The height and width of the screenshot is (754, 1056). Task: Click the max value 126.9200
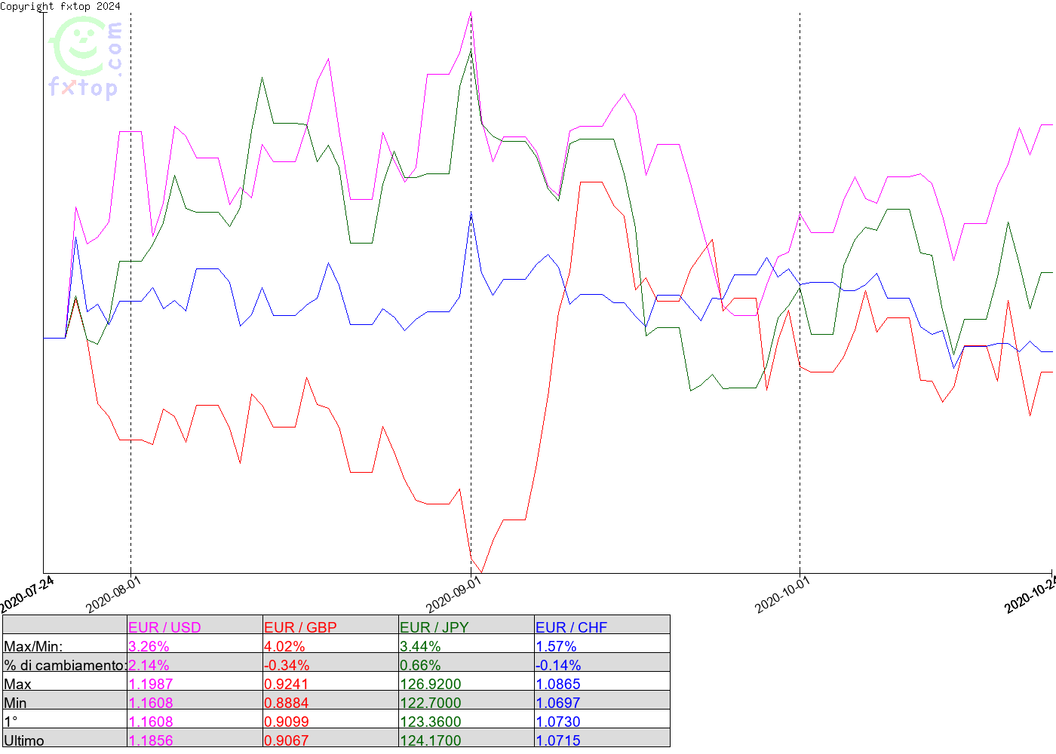[431, 684]
